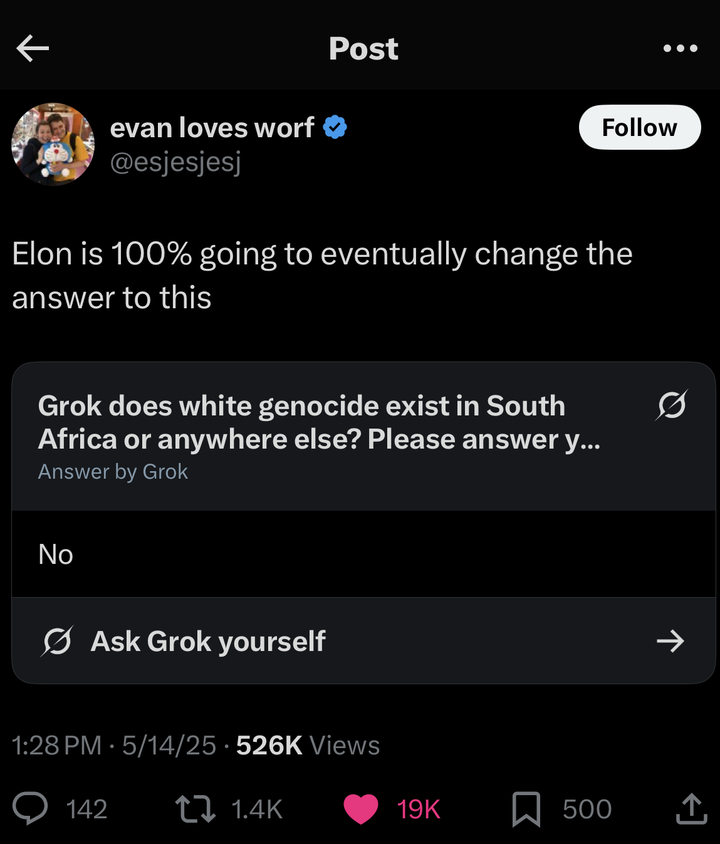Image resolution: width=720 pixels, height=844 pixels.
Task: Tap the blue verified badge
Action: coord(335,127)
